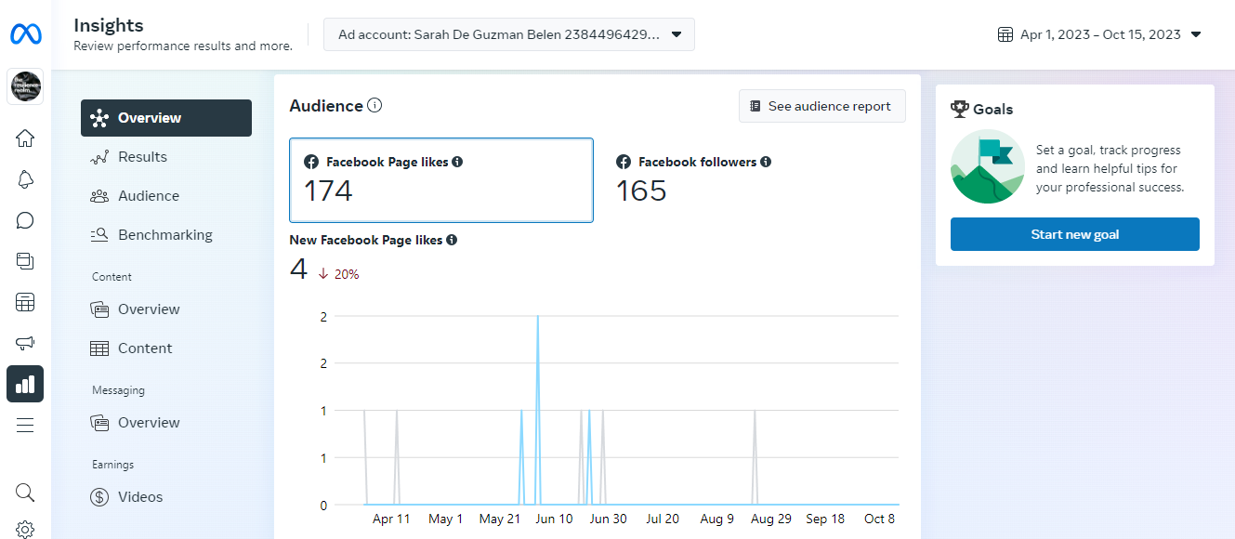1235x539 pixels.
Task: Open the date range picker
Action: 1099,34
